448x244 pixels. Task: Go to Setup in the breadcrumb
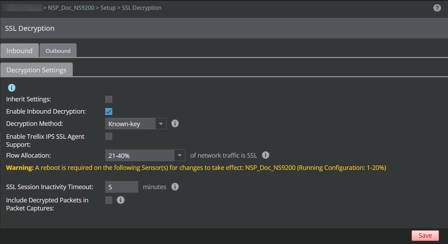[108, 8]
